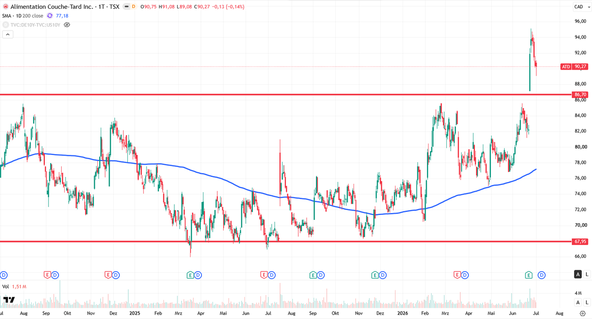
Task: Toggle log scale L on volume pane
Action: [587, 302]
